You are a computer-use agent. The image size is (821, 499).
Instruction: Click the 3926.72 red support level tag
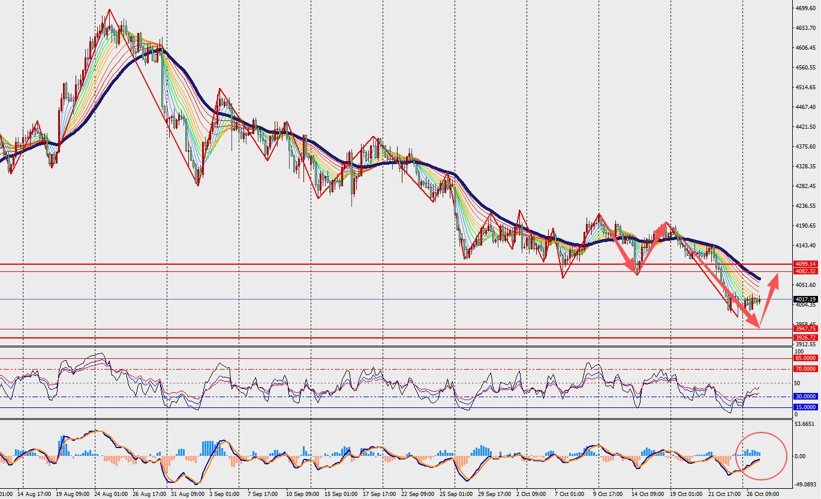pyautogui.click(x=805, y=338)
